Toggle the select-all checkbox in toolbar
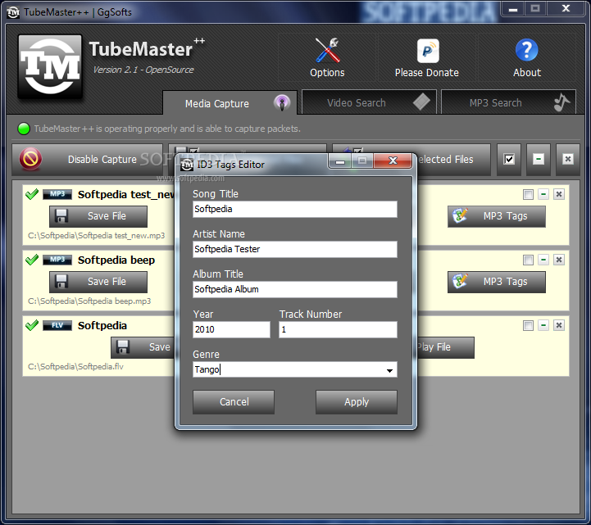591x525 pixels. coord(509,160)
